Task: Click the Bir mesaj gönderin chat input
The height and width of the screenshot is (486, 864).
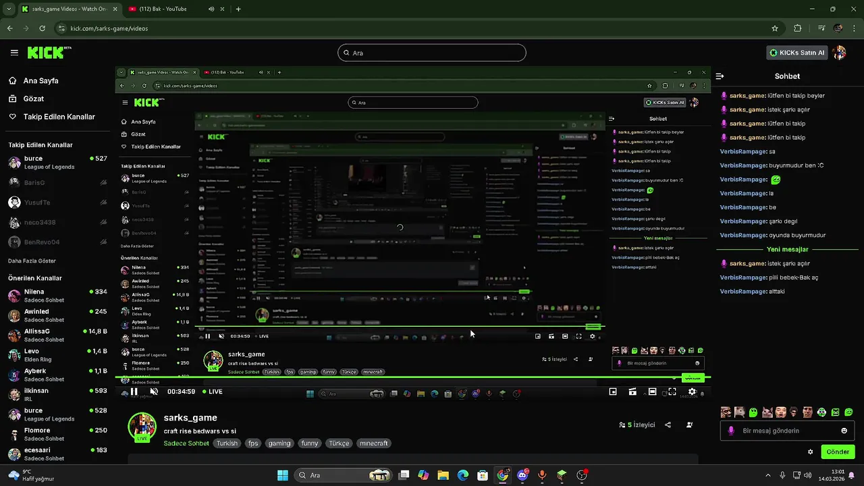Action: click(x=786, y=431)
